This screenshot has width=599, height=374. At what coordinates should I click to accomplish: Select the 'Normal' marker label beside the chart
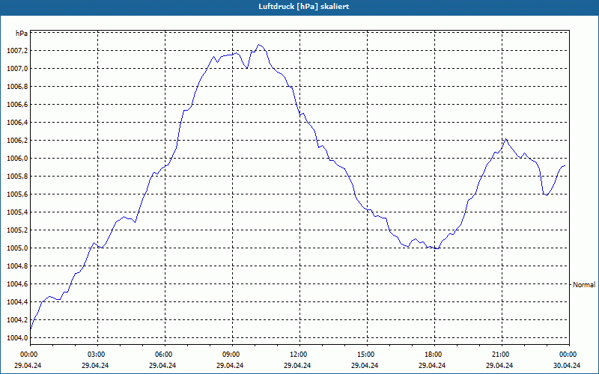pos(584,284)
